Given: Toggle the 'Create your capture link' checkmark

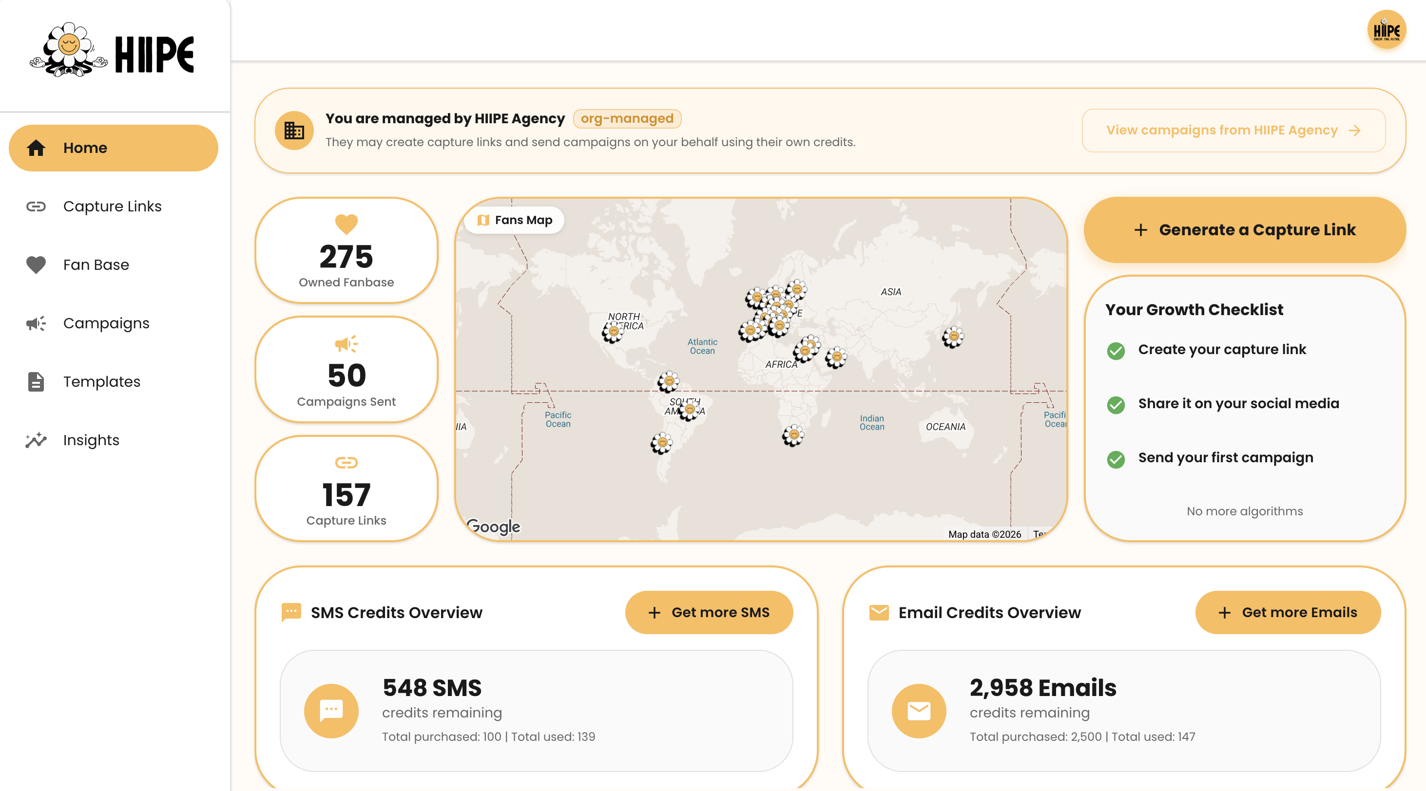Looking at the screenshot, I should pyautogui.click(x=1116, y=351).
